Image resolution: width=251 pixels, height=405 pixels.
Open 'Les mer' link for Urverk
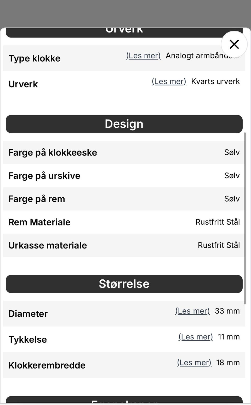coord(169,81)
